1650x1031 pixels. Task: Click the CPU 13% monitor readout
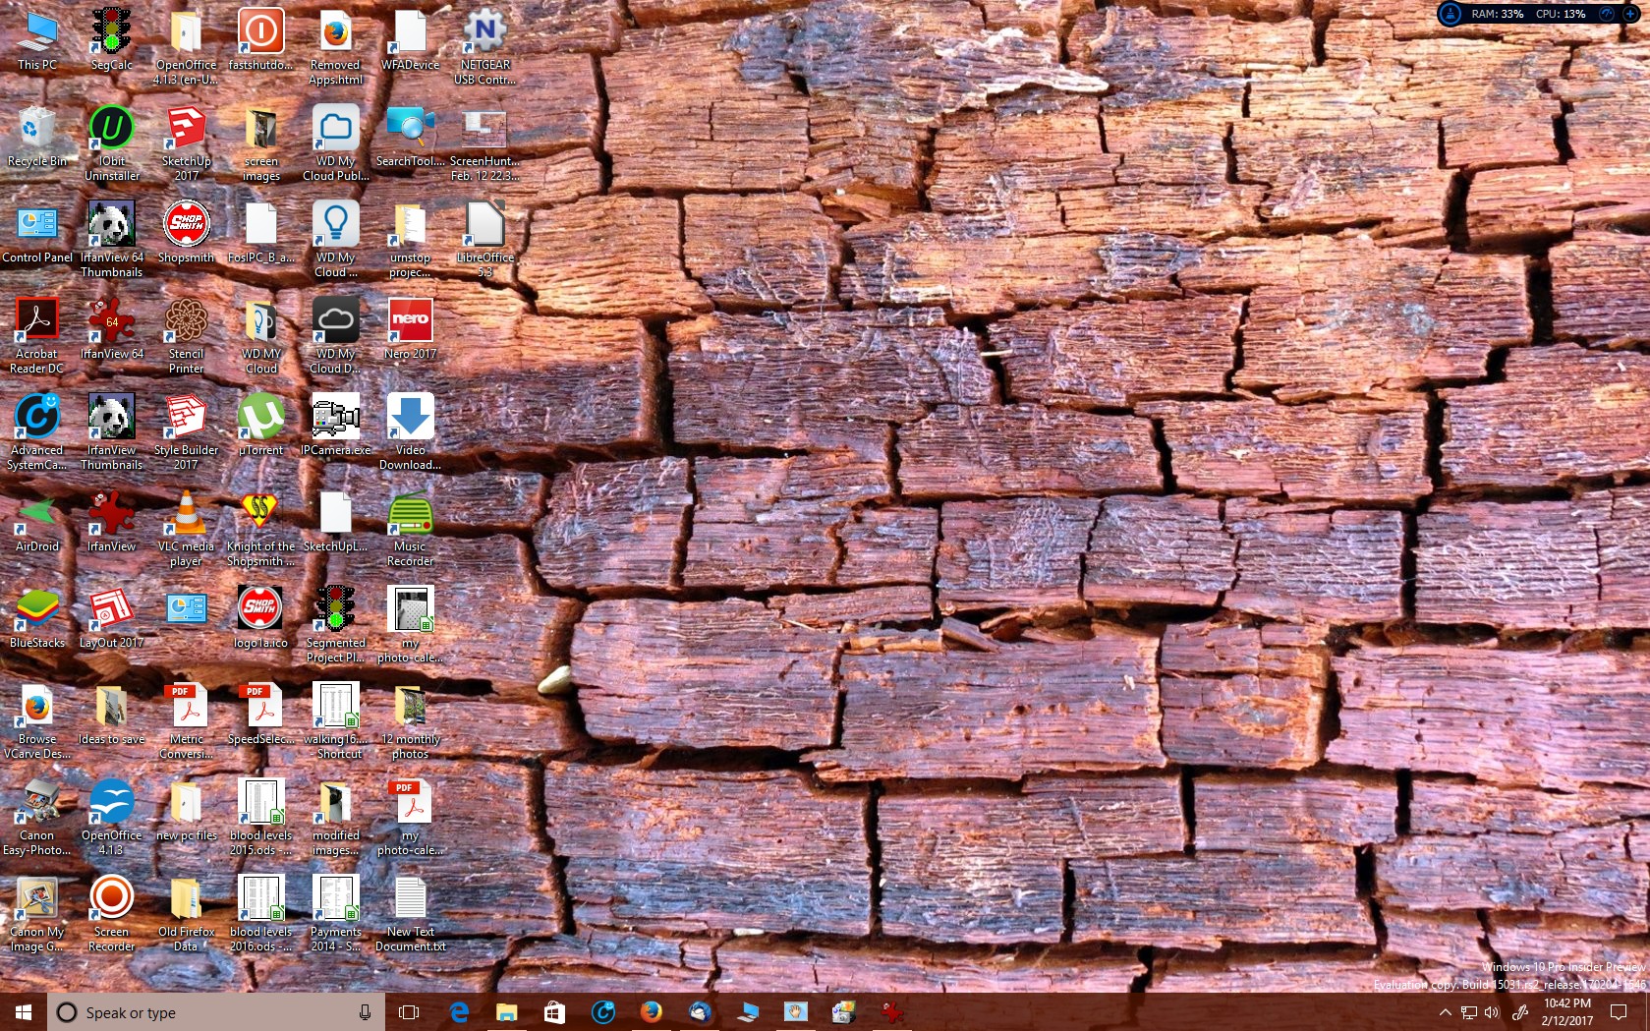[x=1561, y=14]
